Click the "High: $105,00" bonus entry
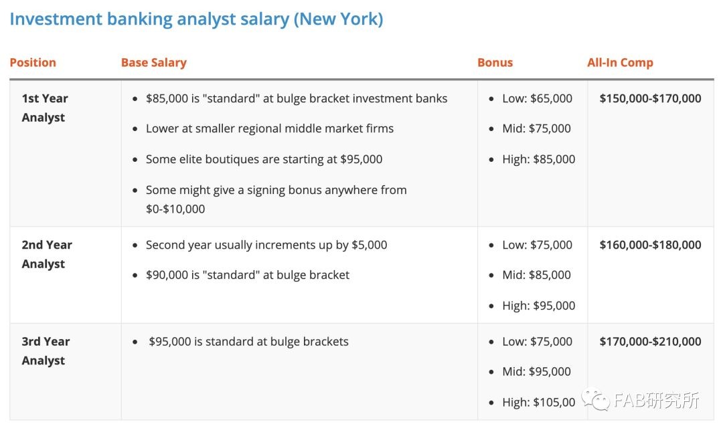 pos(538,402)
